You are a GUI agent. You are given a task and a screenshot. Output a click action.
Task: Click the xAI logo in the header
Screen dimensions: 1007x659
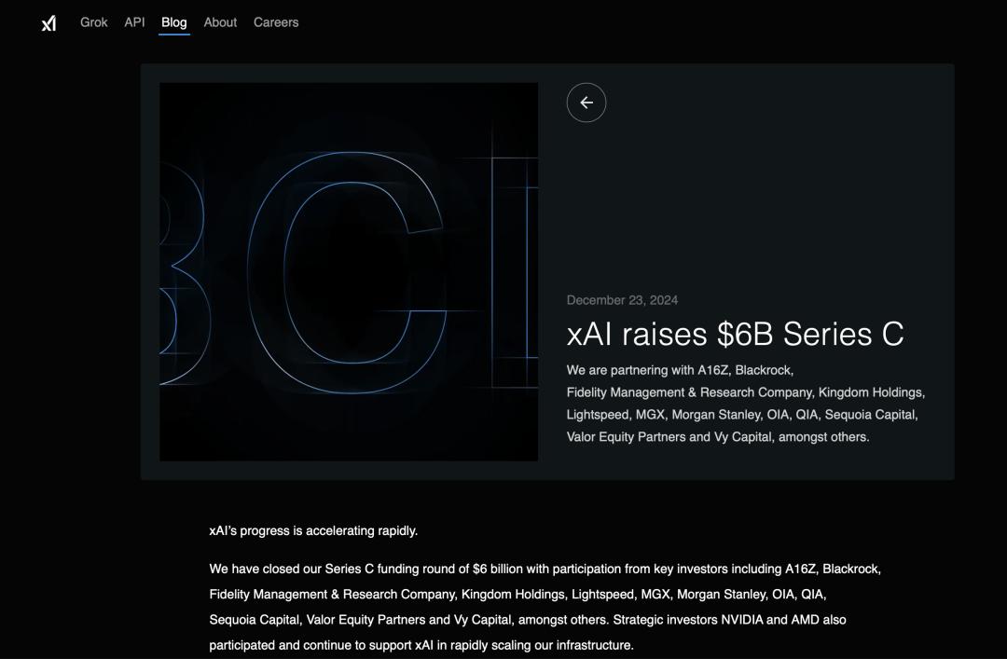coord(48,23)
